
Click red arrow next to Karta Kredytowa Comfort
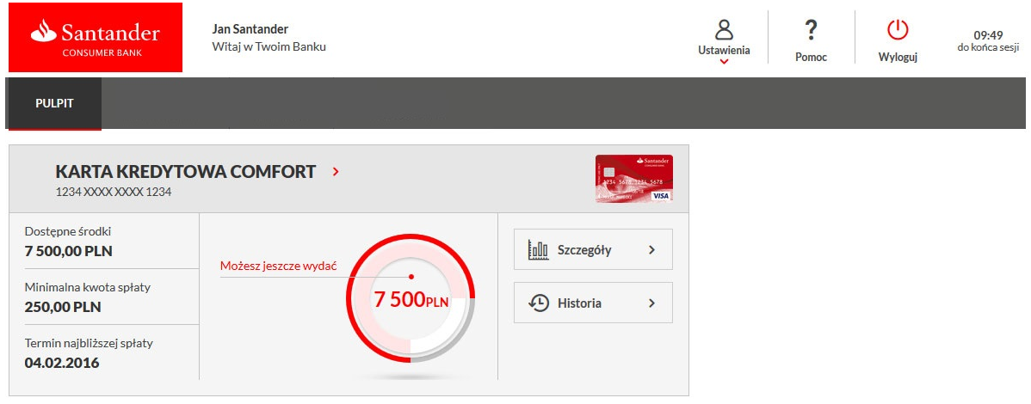point(336,172)
